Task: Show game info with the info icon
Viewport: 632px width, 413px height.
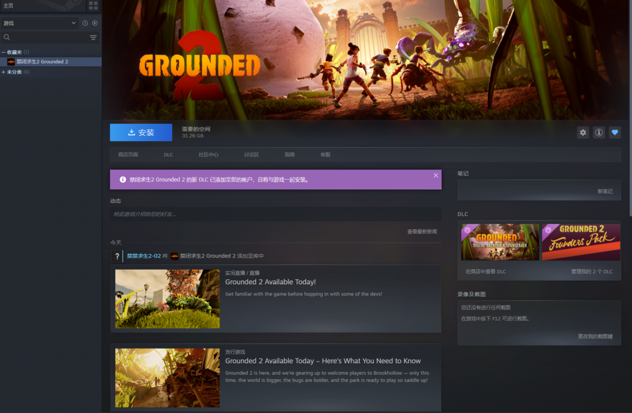Action: tap(599, 132)
